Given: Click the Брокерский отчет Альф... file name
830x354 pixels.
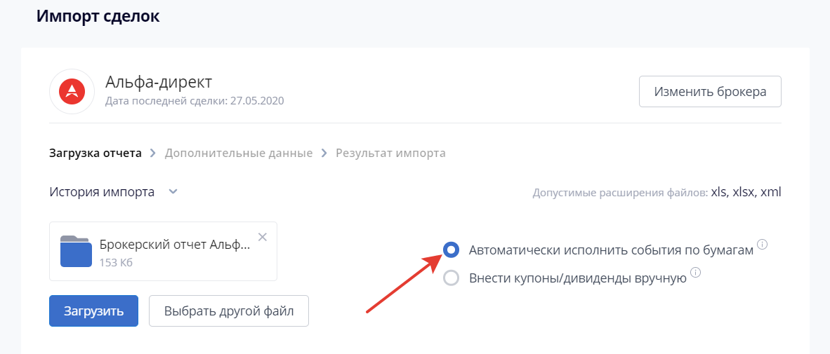Looking at the screenshot, I should pyautogui.click(x=175, y=245).
